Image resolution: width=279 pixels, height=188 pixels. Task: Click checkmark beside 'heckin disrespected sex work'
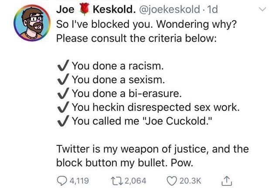[62, 107]
